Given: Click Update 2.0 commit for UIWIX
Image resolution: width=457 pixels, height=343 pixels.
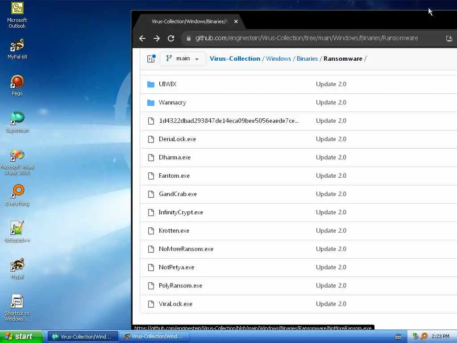Looking at the screenshot, I should [x=331, y=84].
